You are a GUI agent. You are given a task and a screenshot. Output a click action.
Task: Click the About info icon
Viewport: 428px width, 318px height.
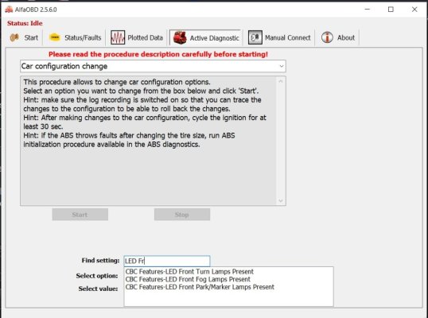point(327,37)
